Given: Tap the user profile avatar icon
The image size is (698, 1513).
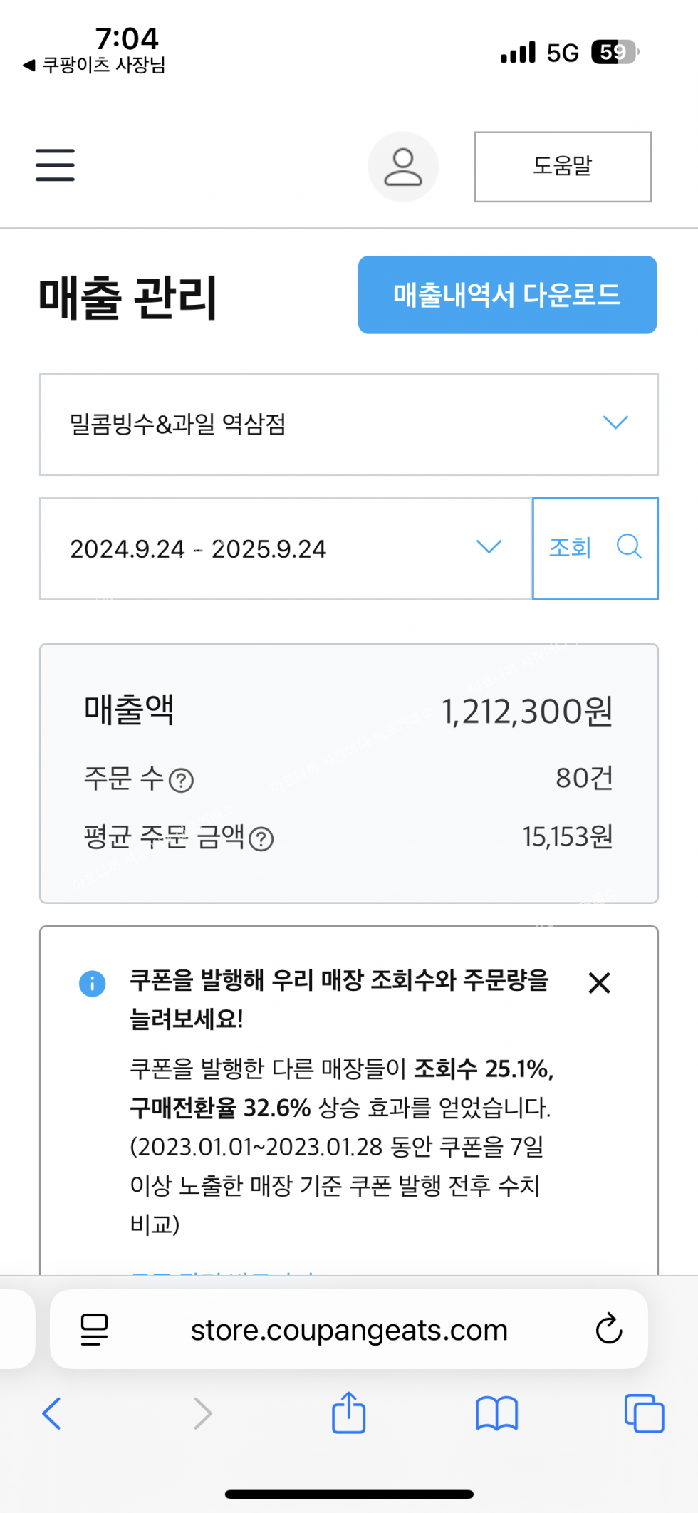Looking at the screenshot, I should (x=403, y=167).
